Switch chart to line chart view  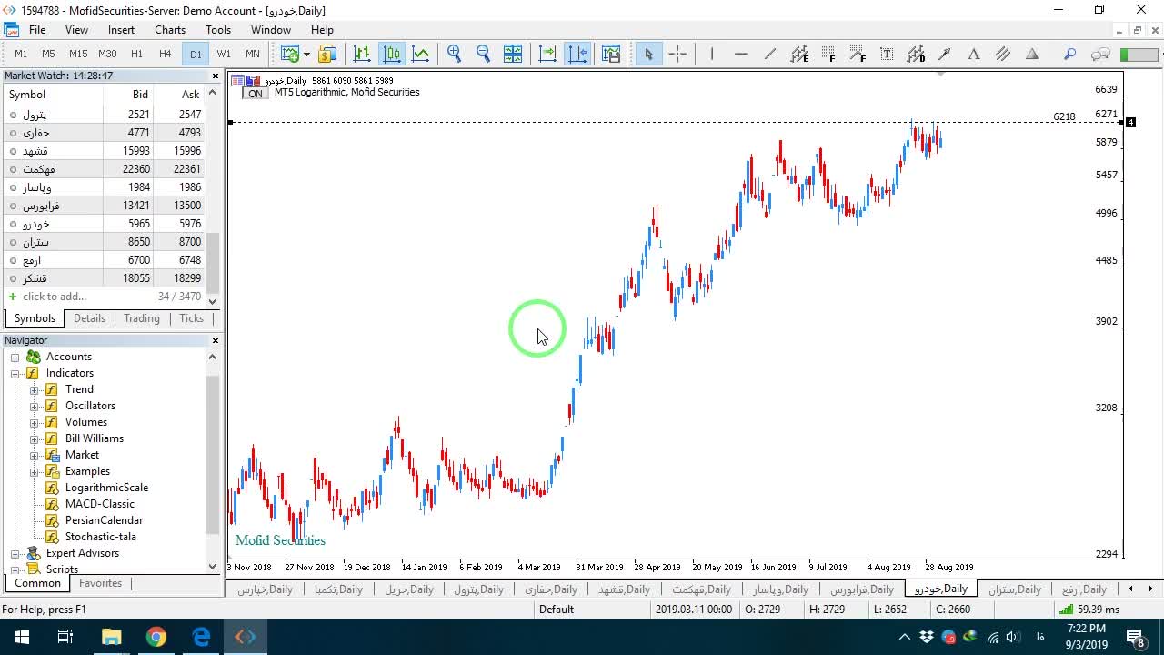pyautogui.click(x=420, y=54)
